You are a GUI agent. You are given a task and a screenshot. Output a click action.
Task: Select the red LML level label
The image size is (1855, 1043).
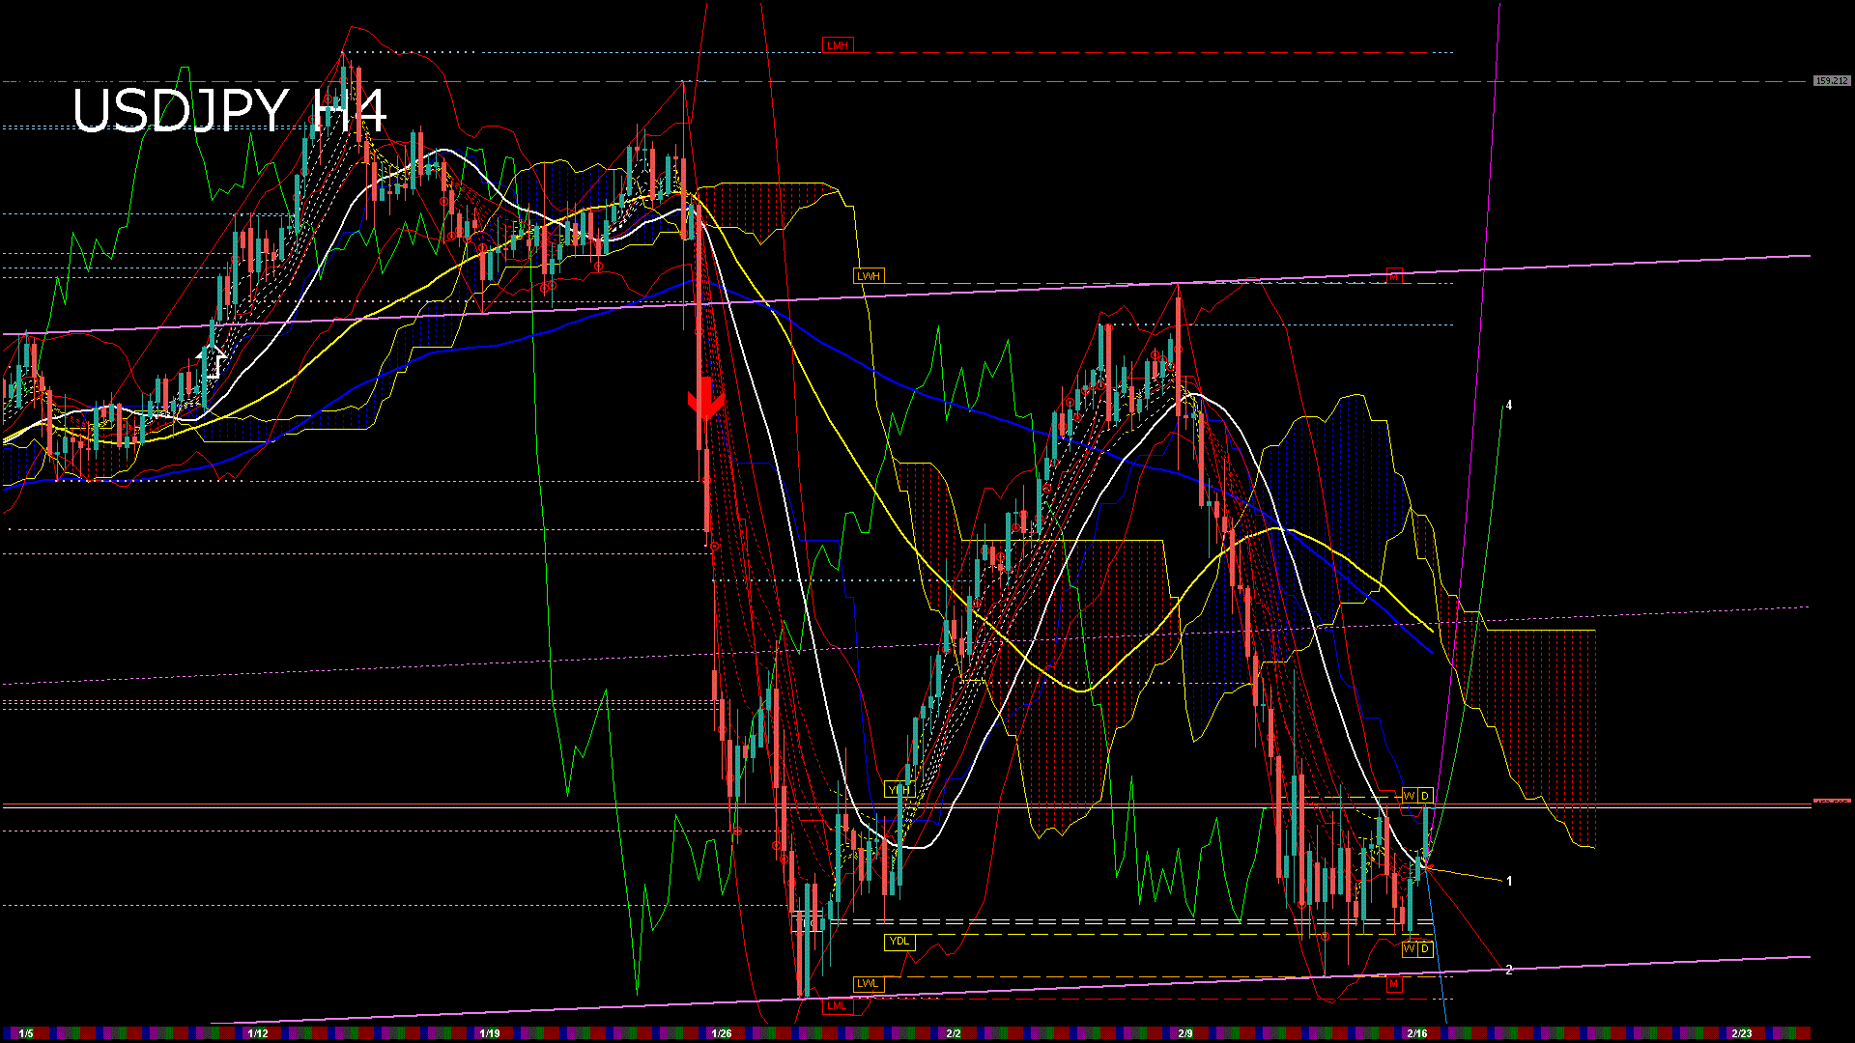(x=837, y=1005)
